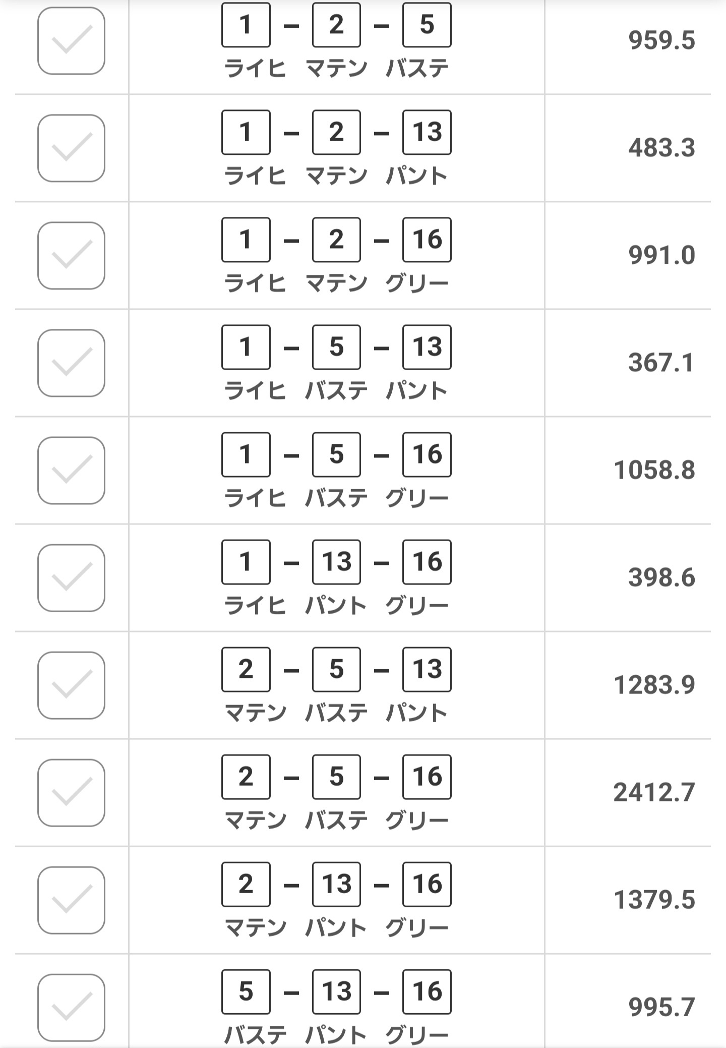This screenshot has height=1048, width=726.
Task: Tap number box 16 in 1-2-16 row
Action: (427, 240)
